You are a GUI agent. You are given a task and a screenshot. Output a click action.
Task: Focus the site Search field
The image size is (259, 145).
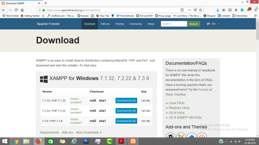point(174,24)
